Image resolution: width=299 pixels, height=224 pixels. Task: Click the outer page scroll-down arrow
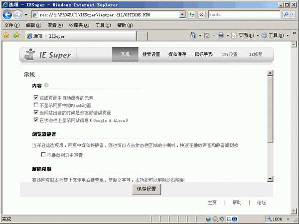(294, 211)
